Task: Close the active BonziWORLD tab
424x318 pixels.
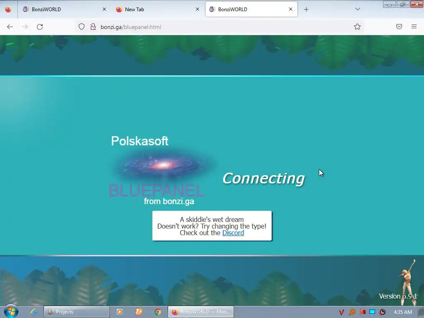Action: [x=291, y=10]
